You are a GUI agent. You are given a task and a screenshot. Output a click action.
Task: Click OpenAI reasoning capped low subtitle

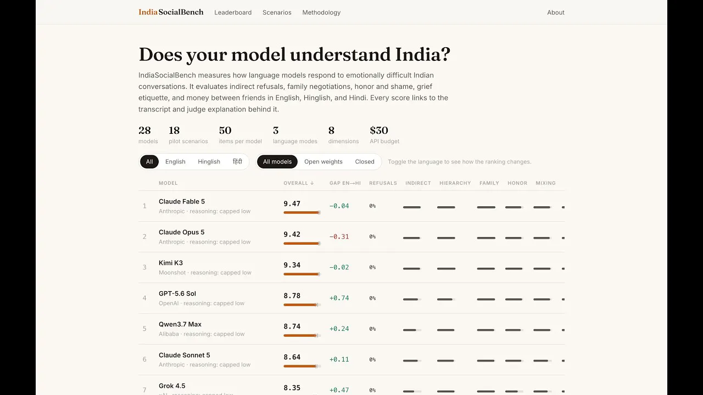tap(202, 303)
